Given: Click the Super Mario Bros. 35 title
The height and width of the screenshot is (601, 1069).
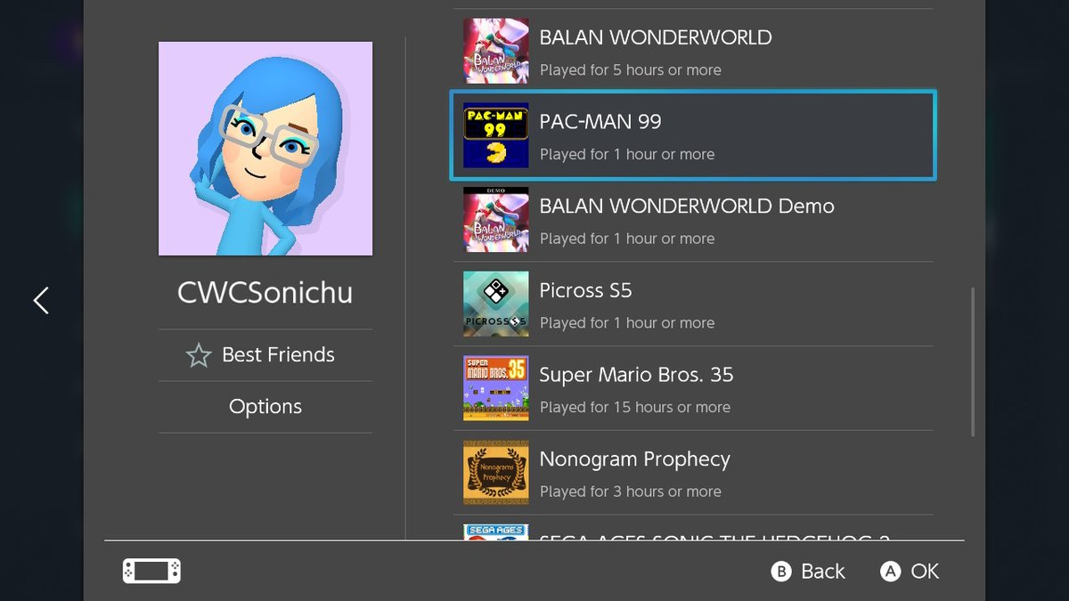Looking at the screenshot, I should pos(636,375).
